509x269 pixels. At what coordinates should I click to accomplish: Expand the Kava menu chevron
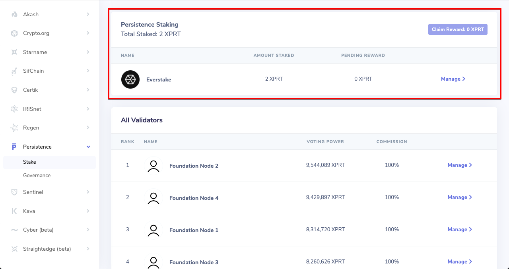coord(88,211)
